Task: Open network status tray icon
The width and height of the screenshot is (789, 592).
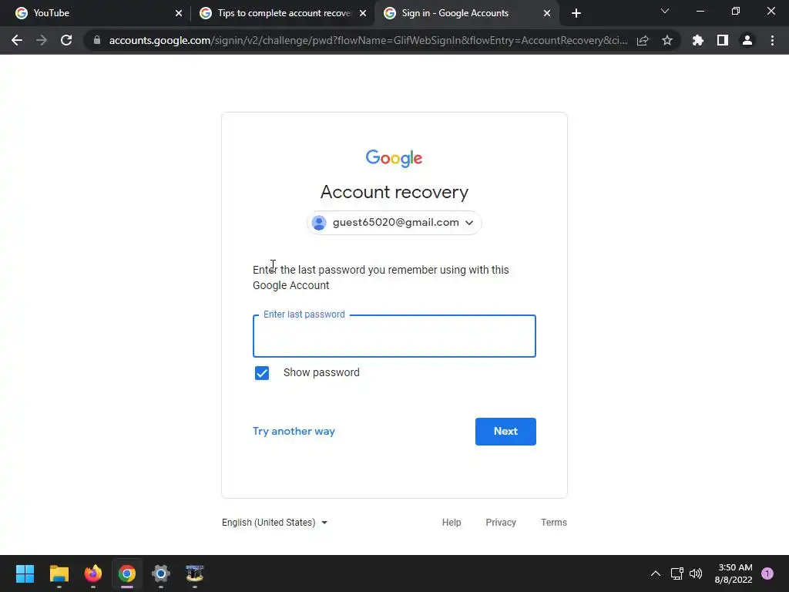Action: coord(677,573)
